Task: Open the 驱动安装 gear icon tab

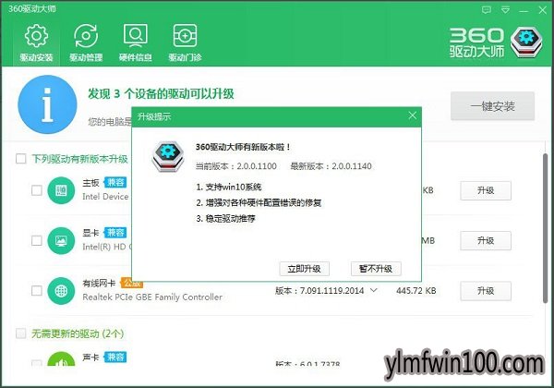Action: click(36, 43)
